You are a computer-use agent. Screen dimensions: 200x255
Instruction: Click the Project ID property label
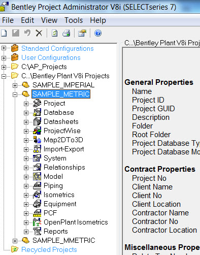[x=148, y=100]
